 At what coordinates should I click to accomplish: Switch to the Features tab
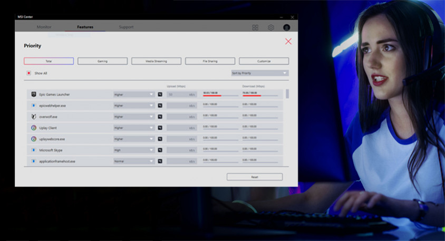[x=85, y=27]
